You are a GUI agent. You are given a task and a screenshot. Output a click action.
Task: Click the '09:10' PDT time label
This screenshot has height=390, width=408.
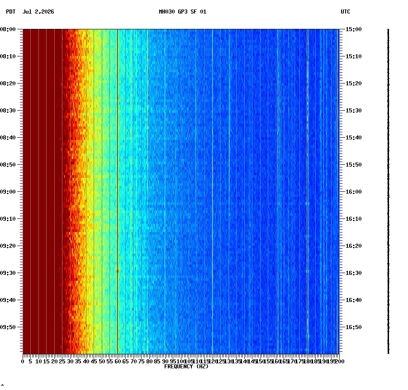pos(8,218)
